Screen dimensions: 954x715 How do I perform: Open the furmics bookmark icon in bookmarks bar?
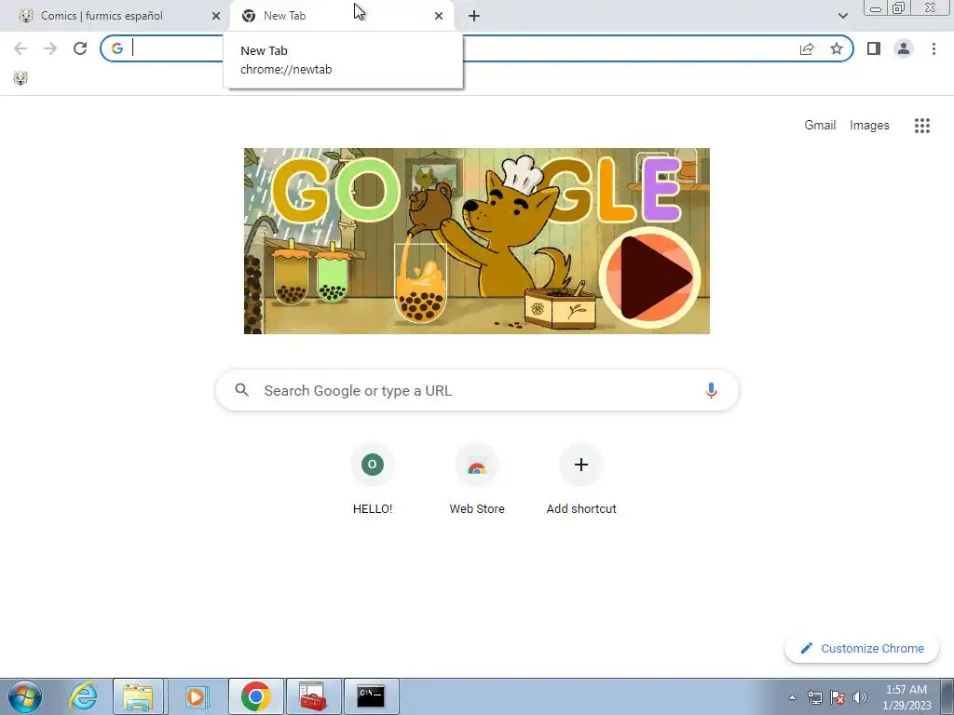[x=20, y=78]
